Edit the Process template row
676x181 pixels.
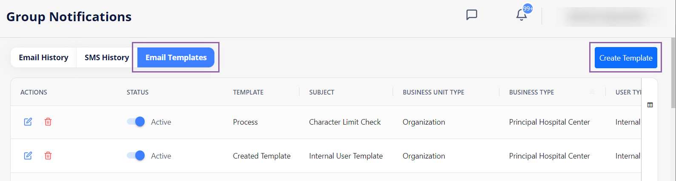28,122
